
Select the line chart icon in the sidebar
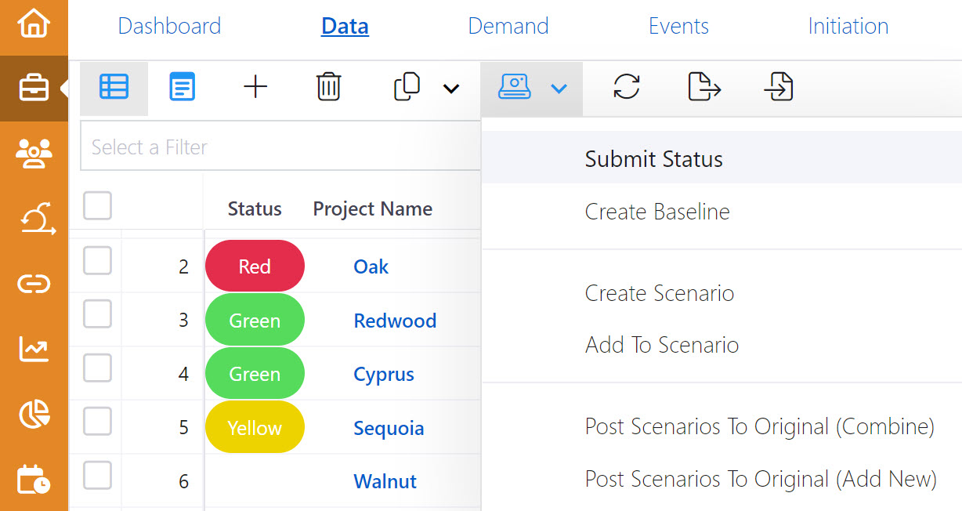coord(34,349)
